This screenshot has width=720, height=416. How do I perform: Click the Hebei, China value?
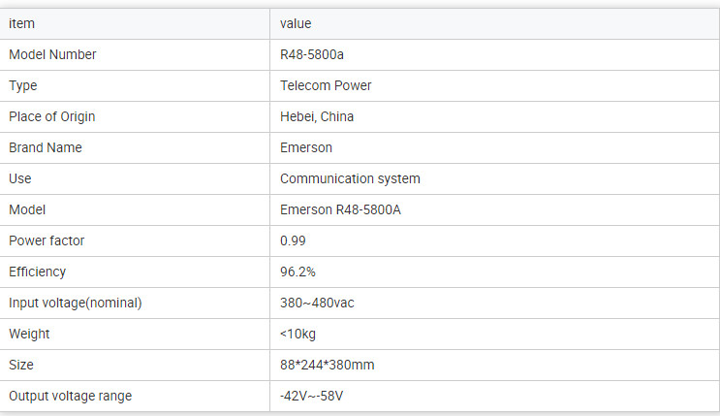pyautogui.click(x=317, y=116)
